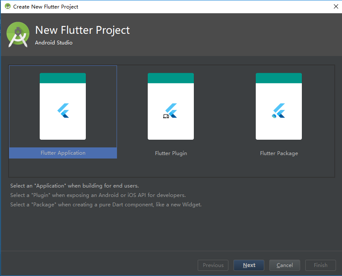Click the small Android Studio title bar icon
342x276 pixels.
pyautogui.click(x=8, y=6)
